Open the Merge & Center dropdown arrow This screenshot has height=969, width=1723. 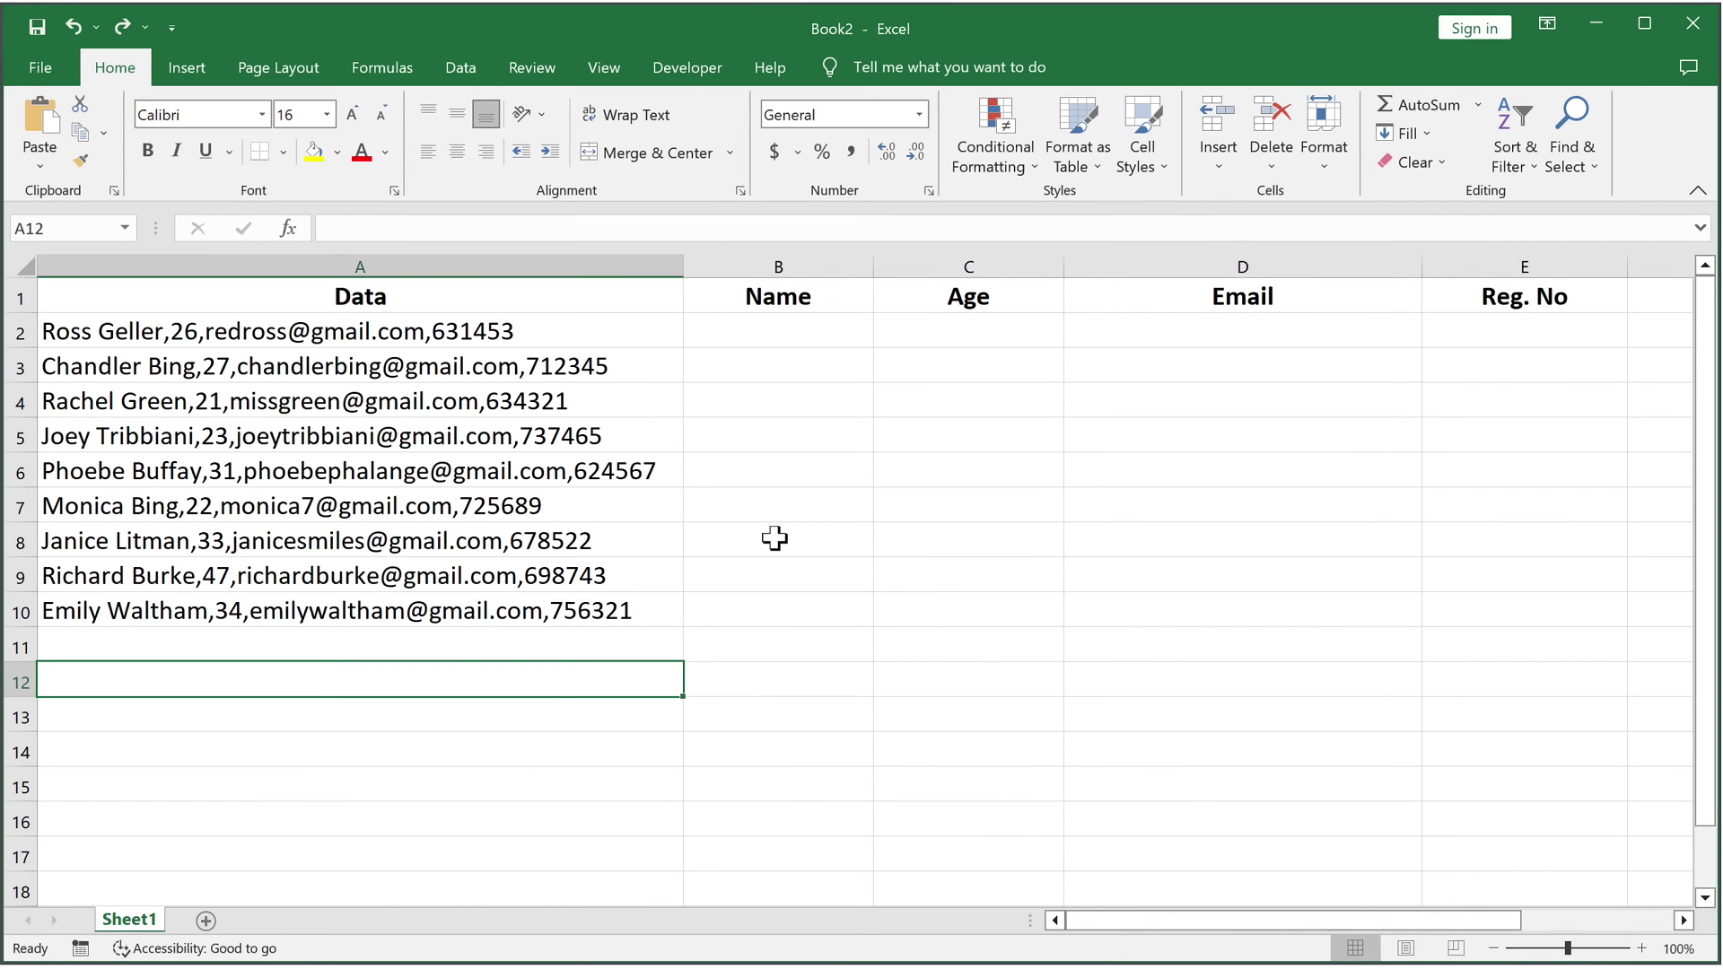(730, 153)
